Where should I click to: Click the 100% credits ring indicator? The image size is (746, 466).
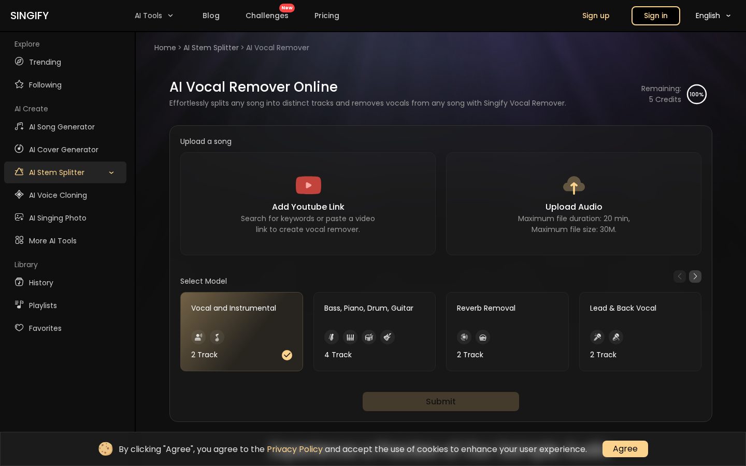(x=697, y=94)
